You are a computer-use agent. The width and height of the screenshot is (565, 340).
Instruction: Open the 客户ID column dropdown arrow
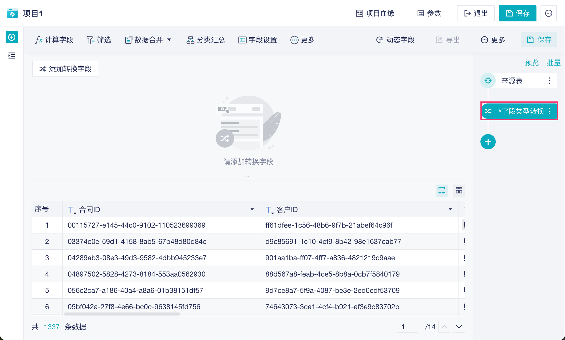click(x=450, y=209)
